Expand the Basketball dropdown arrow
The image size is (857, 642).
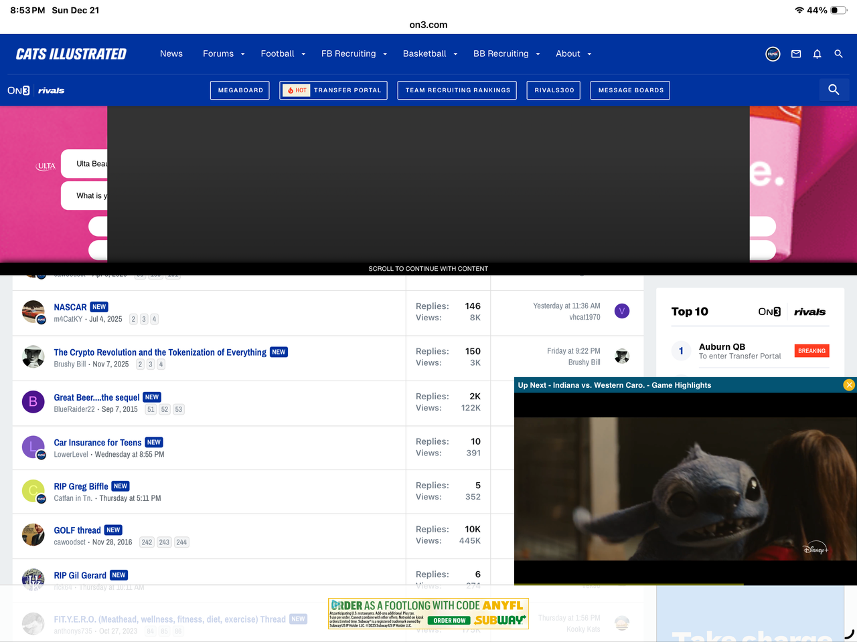tap(455, 55)
